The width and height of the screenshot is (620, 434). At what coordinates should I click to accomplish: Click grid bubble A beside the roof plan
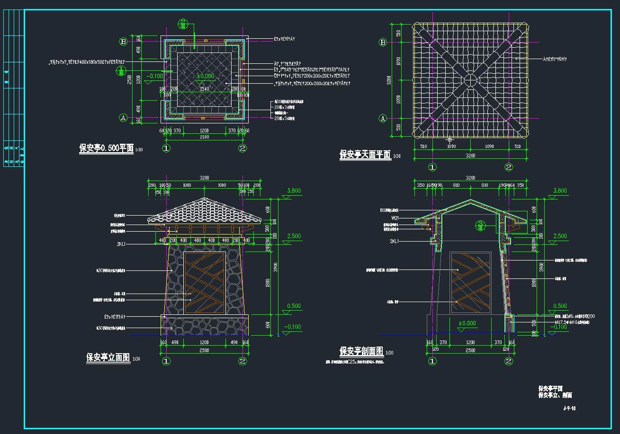click(383, 118)
